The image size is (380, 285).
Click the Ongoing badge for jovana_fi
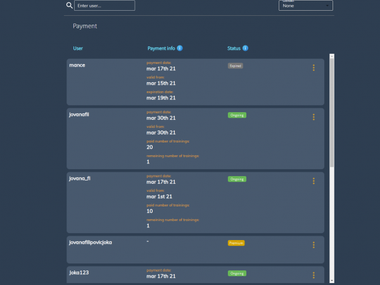[237, 179]
